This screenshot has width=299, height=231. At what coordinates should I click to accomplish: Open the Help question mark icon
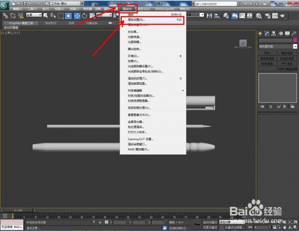[x=265, y=3]
